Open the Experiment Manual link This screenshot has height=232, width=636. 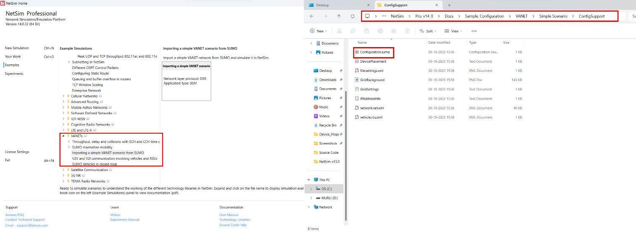coord(125,220)
